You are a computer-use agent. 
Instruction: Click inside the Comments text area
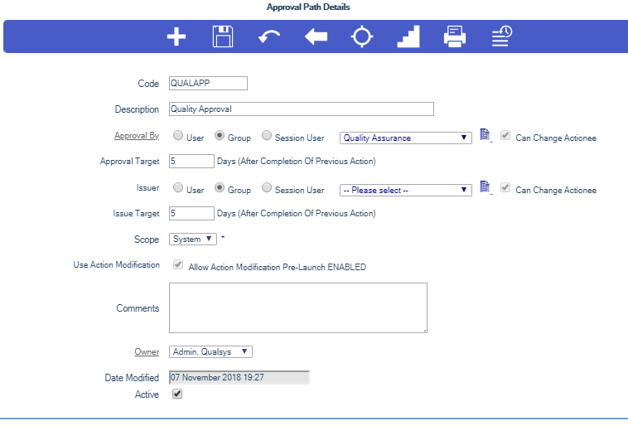297,307
